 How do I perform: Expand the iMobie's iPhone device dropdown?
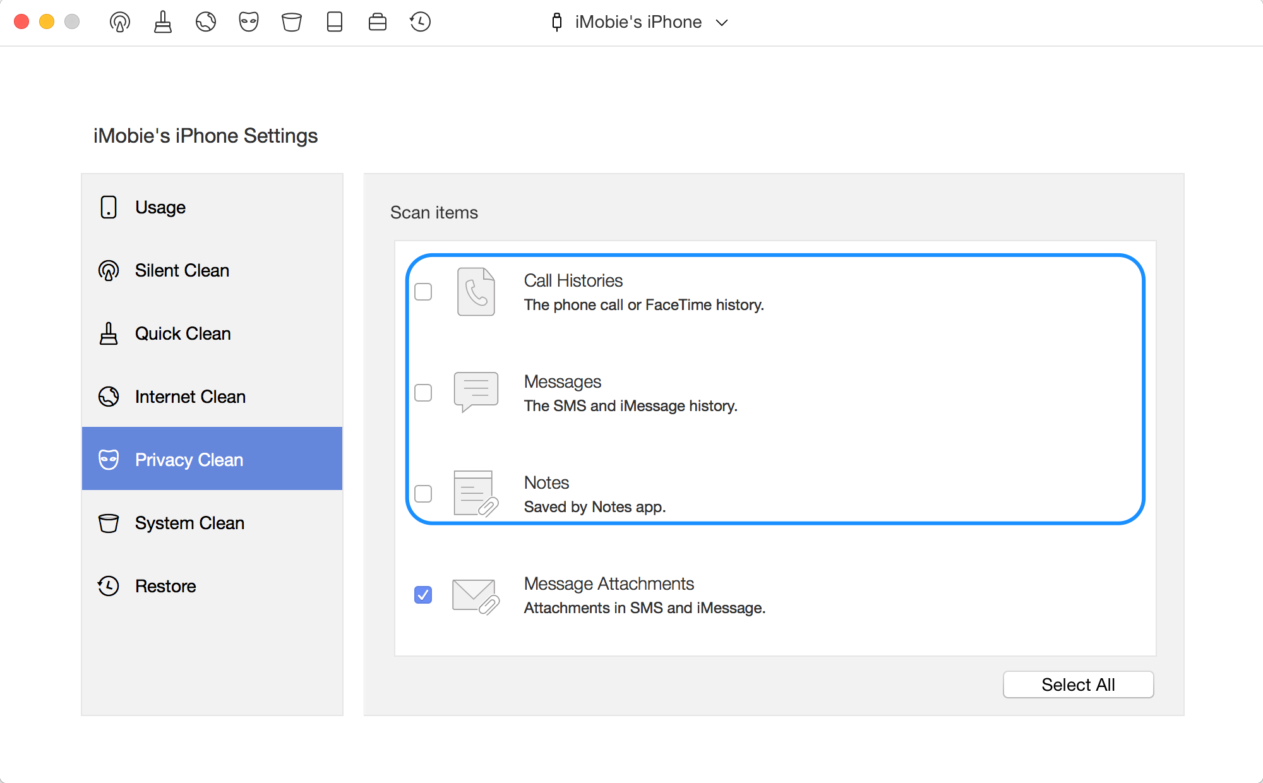point(722,23)
